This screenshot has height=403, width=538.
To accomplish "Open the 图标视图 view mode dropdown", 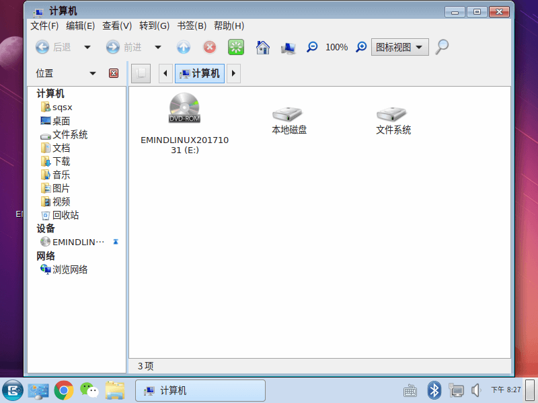I will 399,47.
